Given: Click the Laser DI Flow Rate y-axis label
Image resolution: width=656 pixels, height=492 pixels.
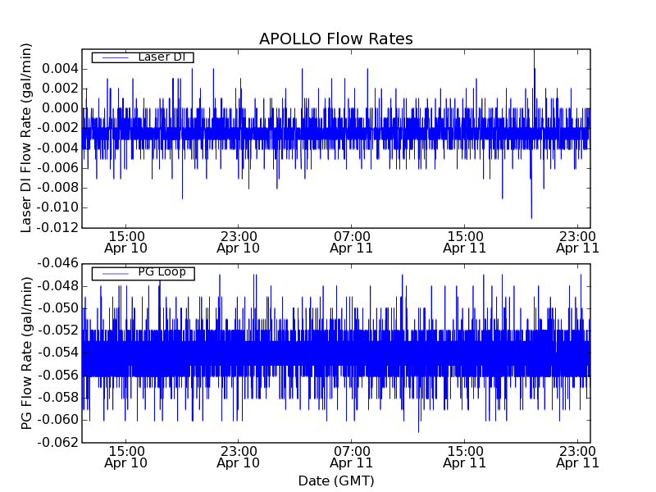Looking at the screenshot, I should coord(27,139).
